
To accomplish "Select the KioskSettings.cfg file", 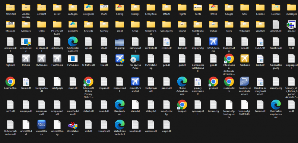I will [276, 58].
